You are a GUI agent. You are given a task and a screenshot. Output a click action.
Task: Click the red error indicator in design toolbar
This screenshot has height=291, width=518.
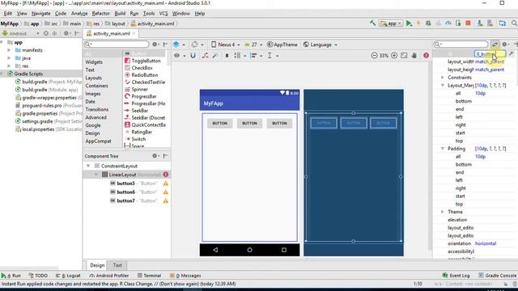point(427,56)
